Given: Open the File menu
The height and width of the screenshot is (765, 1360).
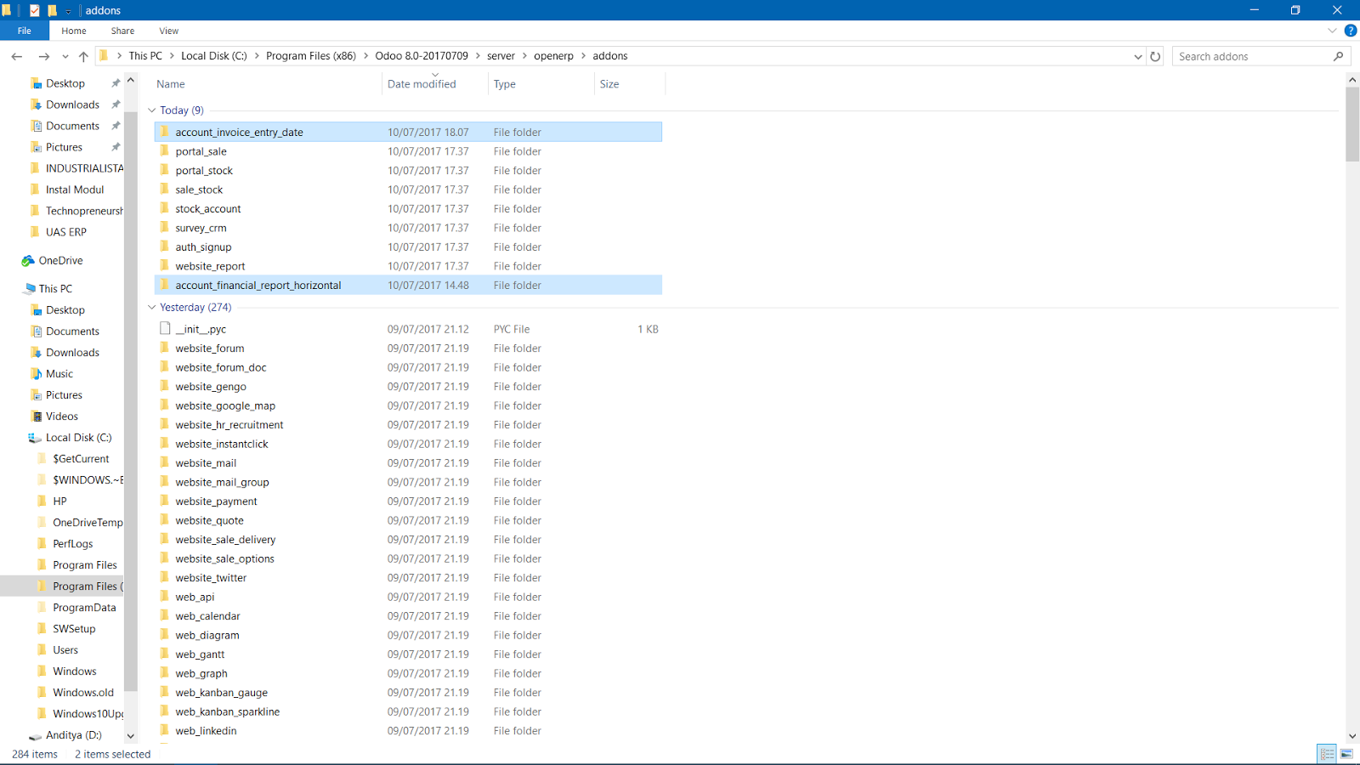Looking at the screenshot, I should [x=25, y=31].
